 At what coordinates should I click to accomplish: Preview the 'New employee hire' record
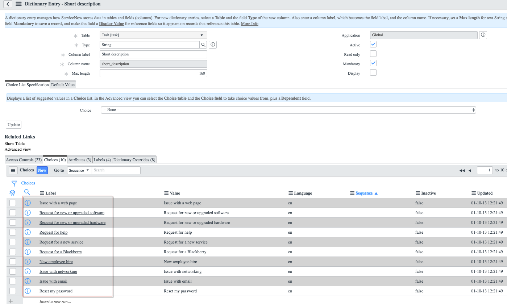click(28, 262)
